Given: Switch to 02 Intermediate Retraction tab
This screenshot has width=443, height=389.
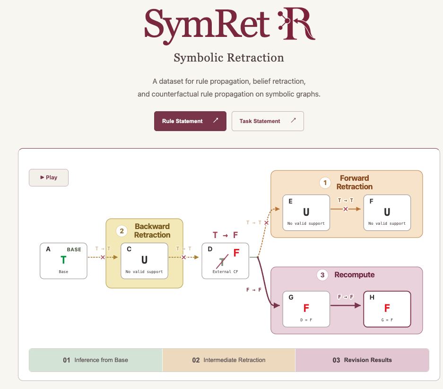Looking at the screenshot, I should pos(229,360).
